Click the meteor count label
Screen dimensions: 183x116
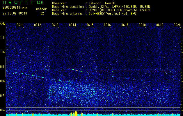pyautogui.click(x=41, y=9)
